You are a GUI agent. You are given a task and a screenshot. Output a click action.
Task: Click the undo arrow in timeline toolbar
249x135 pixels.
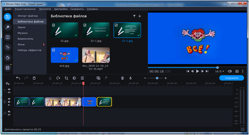[x=18, y=78]
